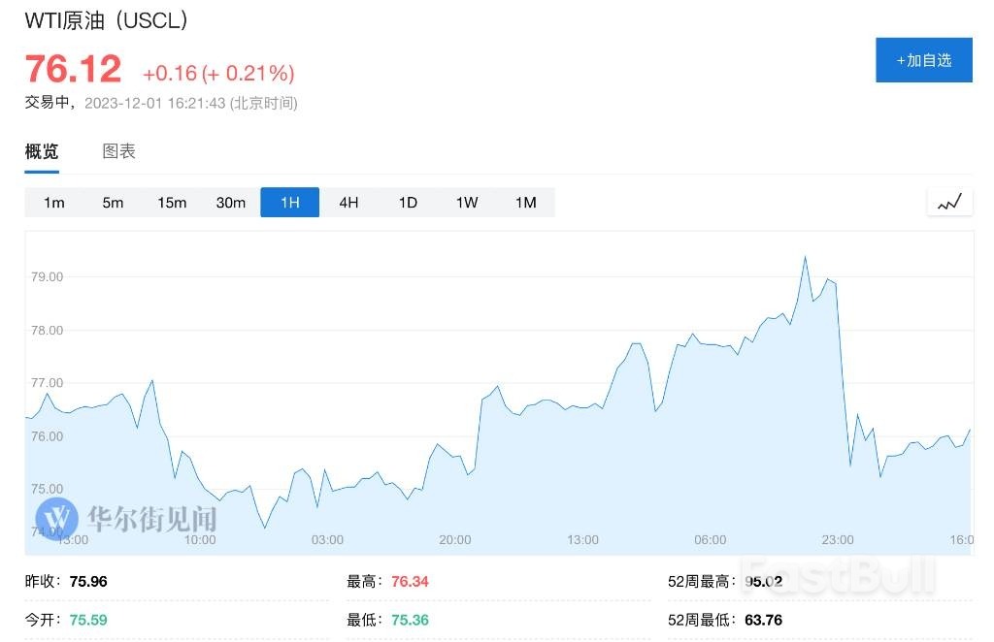Select the 15m timeframe
The width and height of the screenshot is (994, 642).
point(172,203)
